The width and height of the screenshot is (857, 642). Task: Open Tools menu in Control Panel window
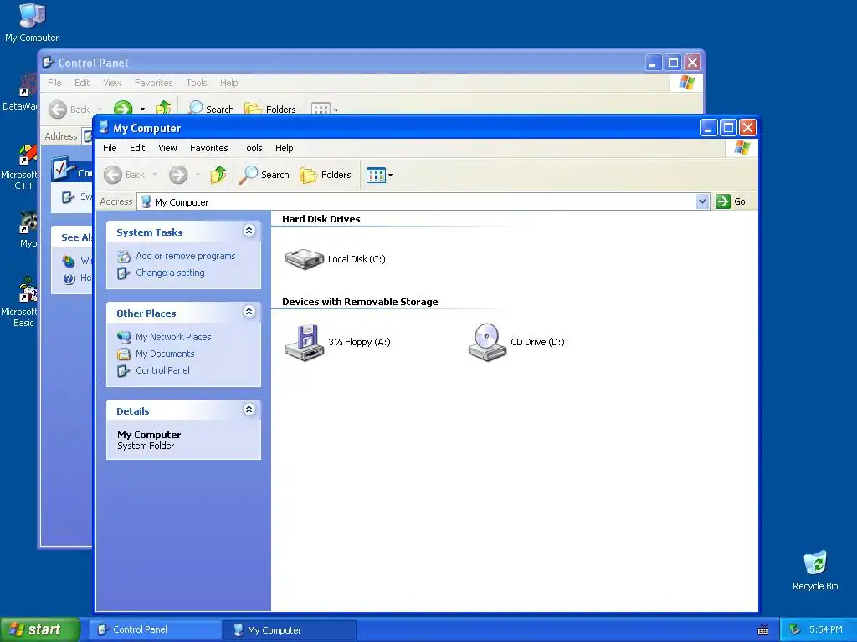[x=196, y=83]
